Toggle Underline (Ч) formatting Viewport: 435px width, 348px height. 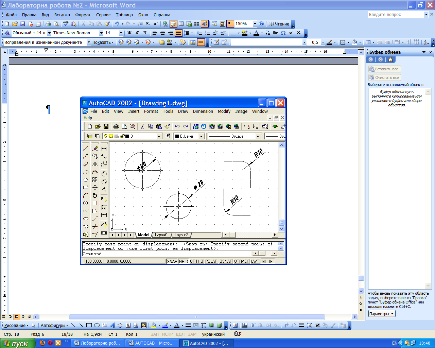point(145,33)
